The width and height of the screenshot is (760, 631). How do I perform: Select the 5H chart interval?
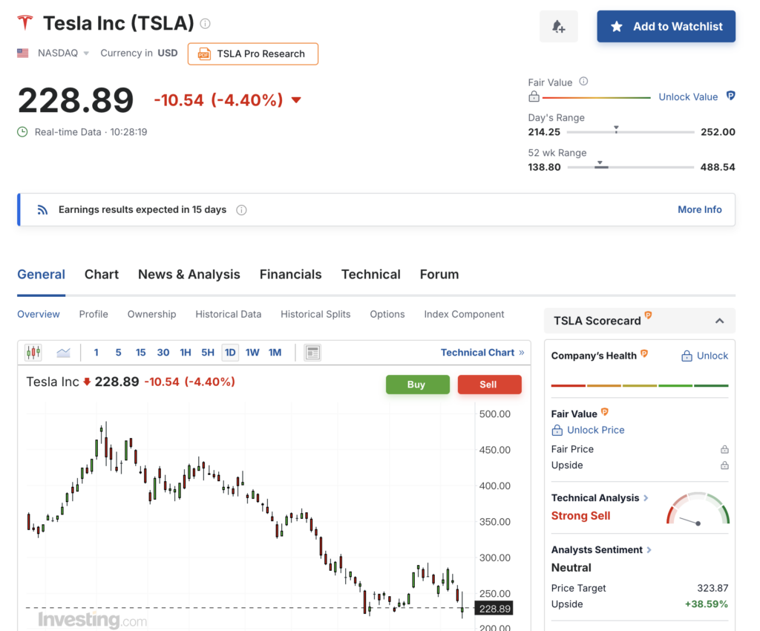tap(208, 353)
